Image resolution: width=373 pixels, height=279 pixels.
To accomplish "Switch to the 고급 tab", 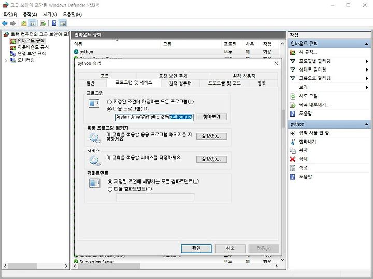I will pos(105,76).
